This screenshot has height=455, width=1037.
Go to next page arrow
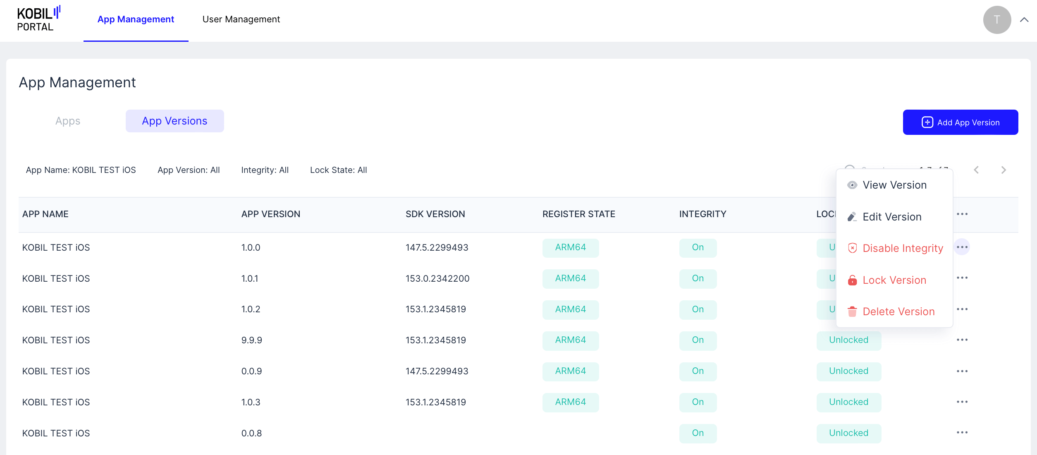[x=1003, y=170]
